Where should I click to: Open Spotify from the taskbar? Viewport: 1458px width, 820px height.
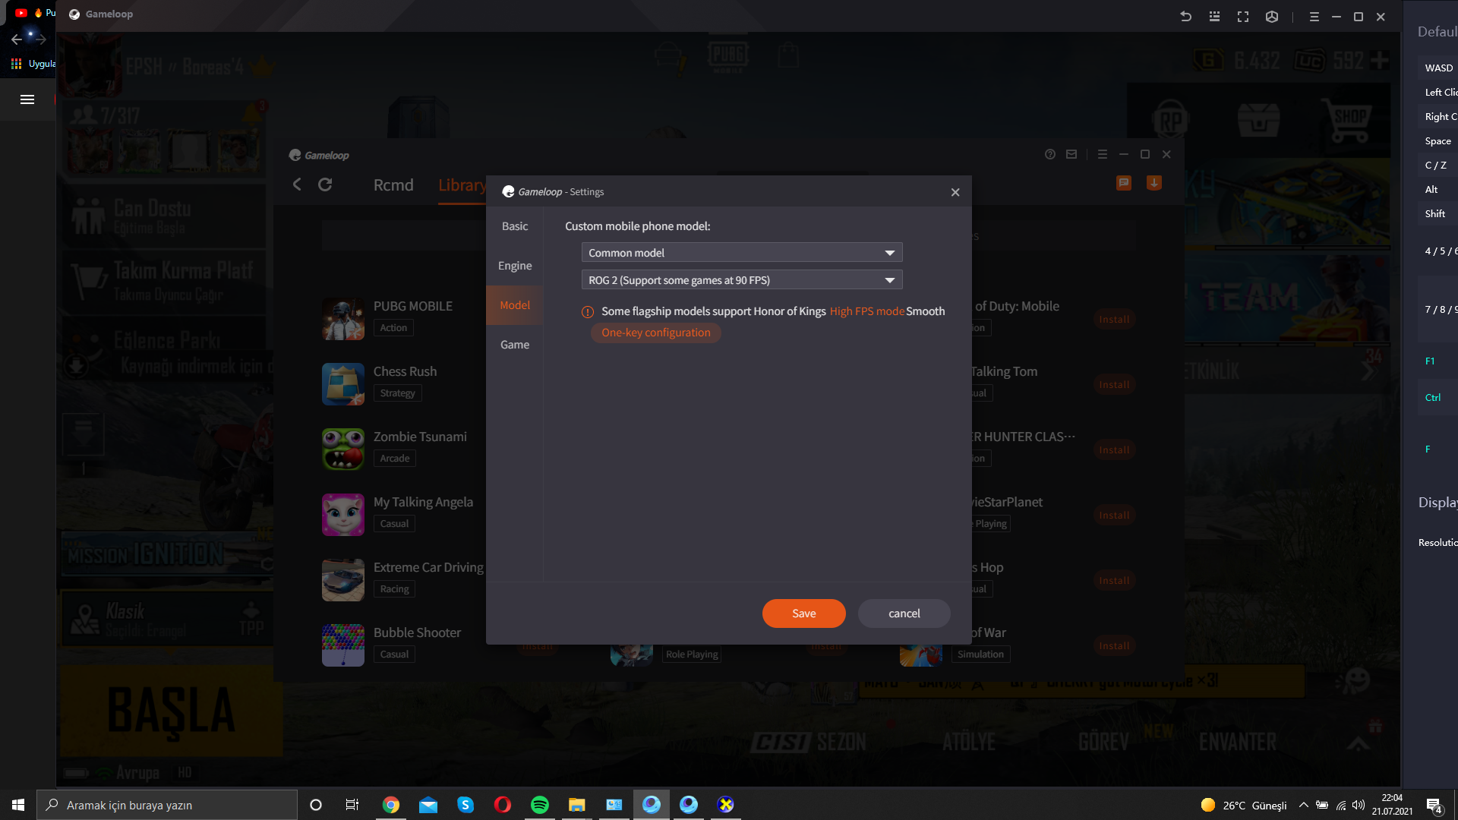539,805
